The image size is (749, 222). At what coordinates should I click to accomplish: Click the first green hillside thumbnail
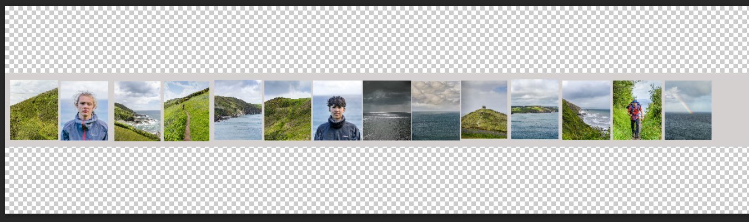[x=34, y=110]
